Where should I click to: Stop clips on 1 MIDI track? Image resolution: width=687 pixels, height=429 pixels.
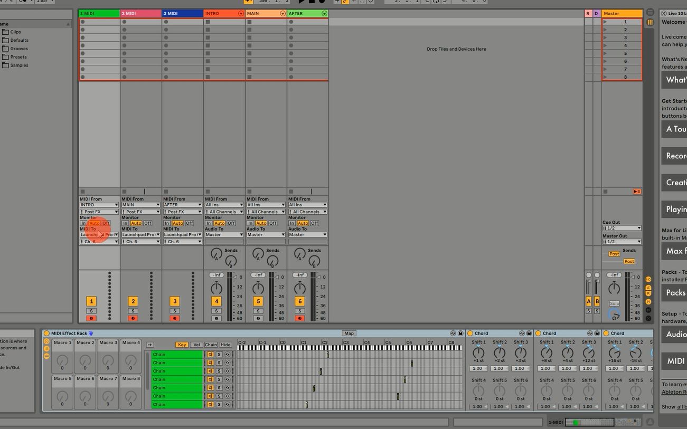coord(82,192)
